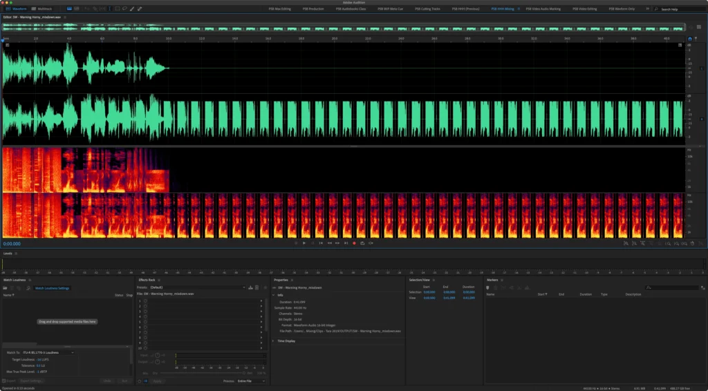Adjust the Effects Rack Input gain knob
Image resolution: width=708 pixels, height=391 pixels.
157,355
